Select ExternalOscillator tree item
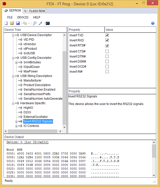 click(36, 117)
